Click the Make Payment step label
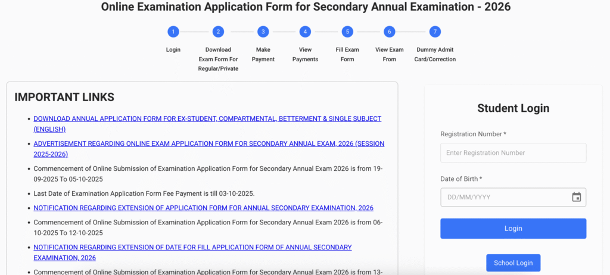The image size is (610, 275). coord(263,54)
